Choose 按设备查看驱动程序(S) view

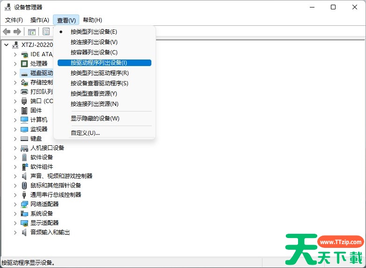click(x=105, y=83)
